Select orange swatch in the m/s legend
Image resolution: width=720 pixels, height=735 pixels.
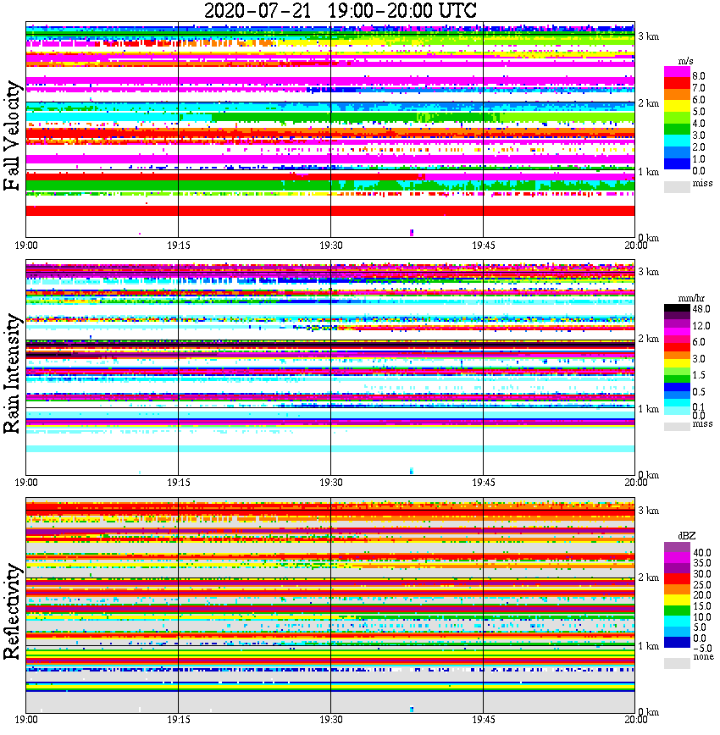pos(678,94)
